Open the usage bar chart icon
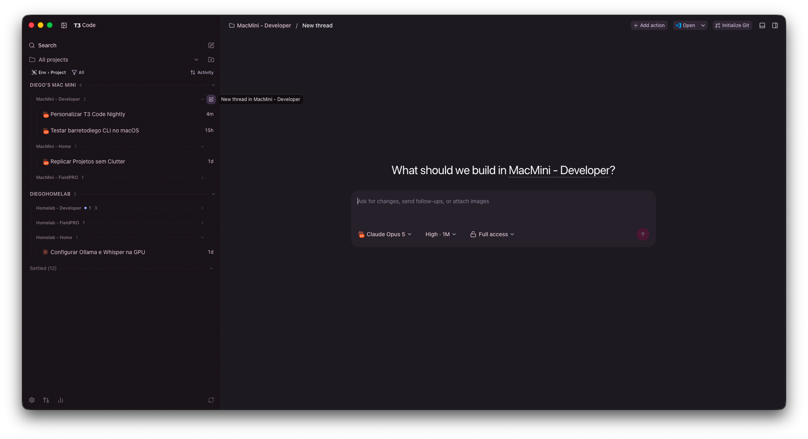The width and height of the screenshot is (808, 439). coord(60,400)
